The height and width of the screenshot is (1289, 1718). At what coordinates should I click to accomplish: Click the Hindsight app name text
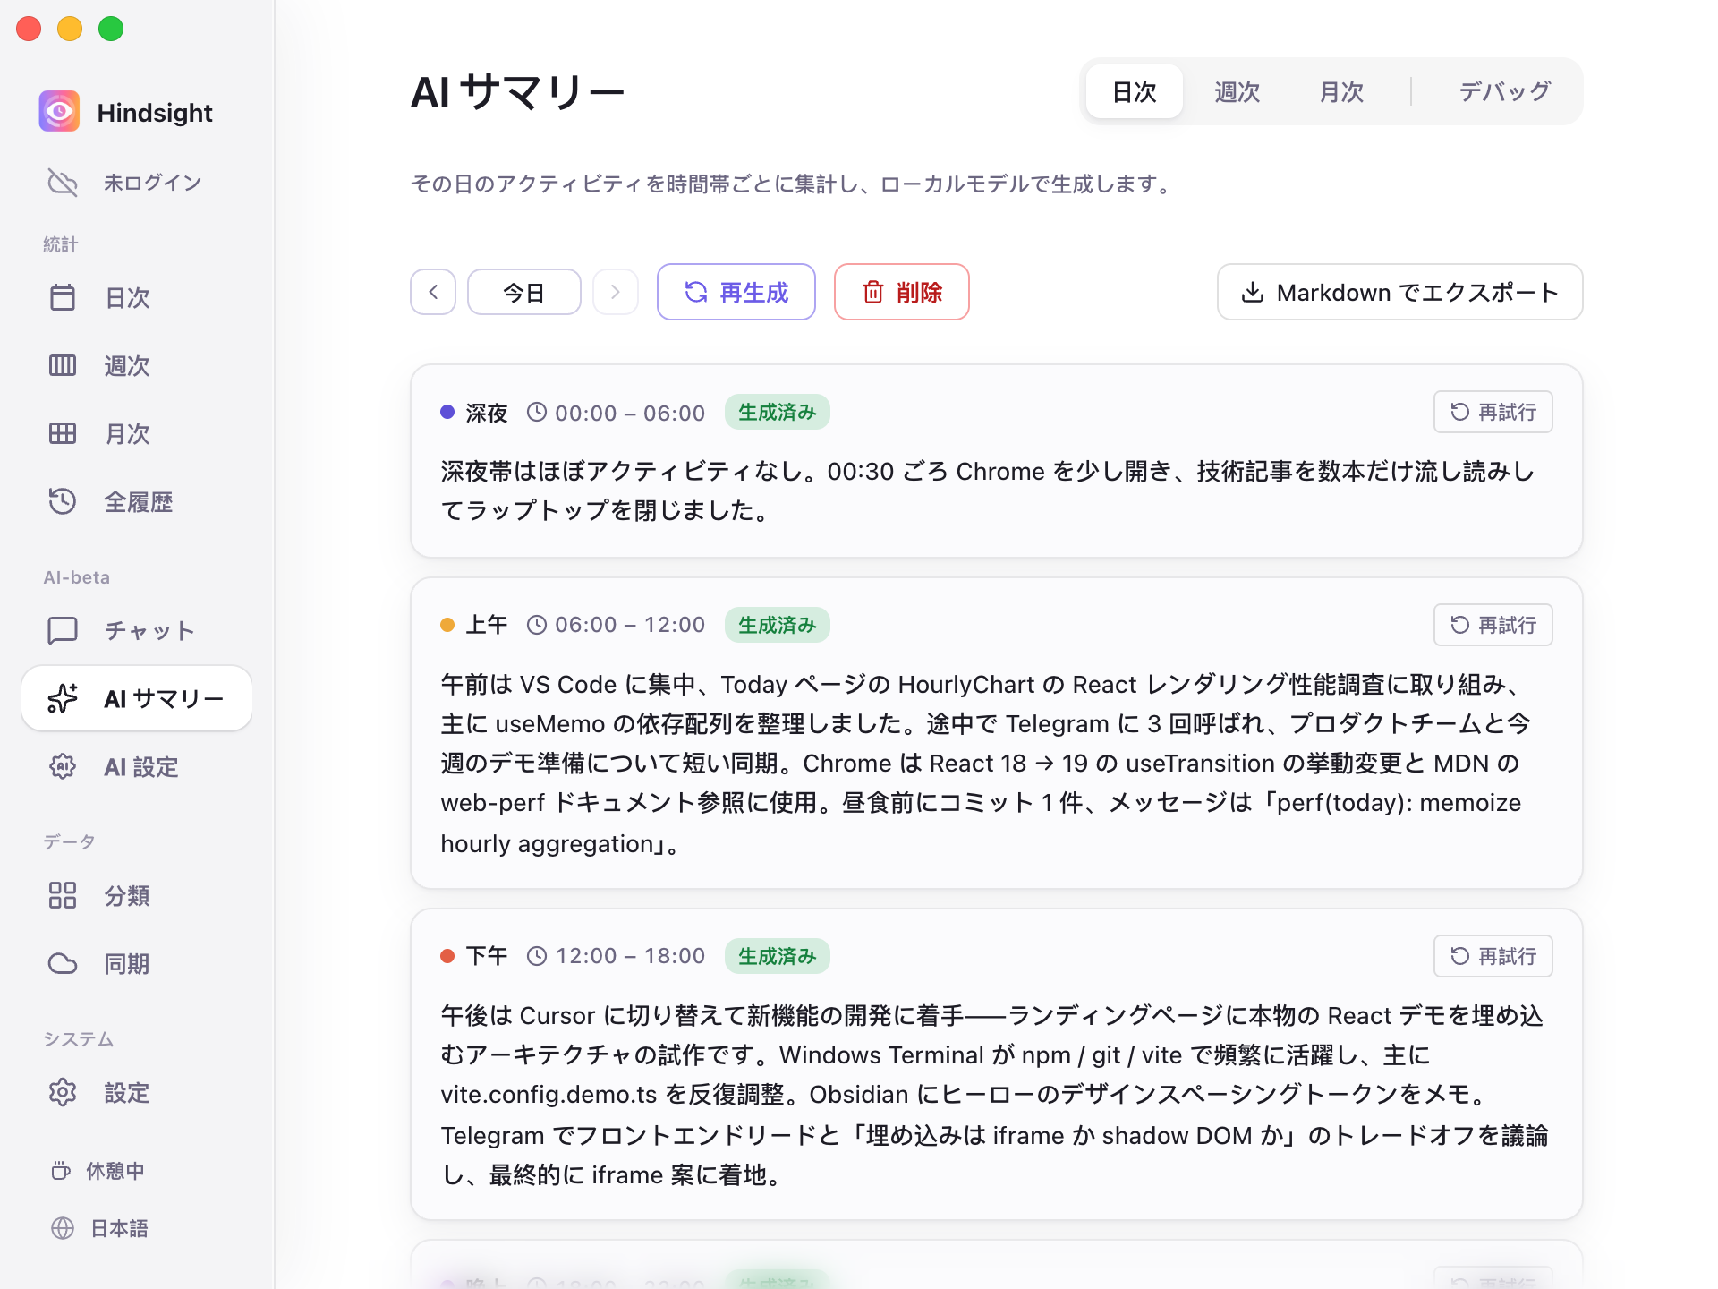tap(155, 113)
